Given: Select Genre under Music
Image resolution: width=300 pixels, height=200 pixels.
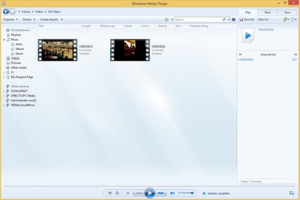Looking at the screenshot, I should (19, 54).
